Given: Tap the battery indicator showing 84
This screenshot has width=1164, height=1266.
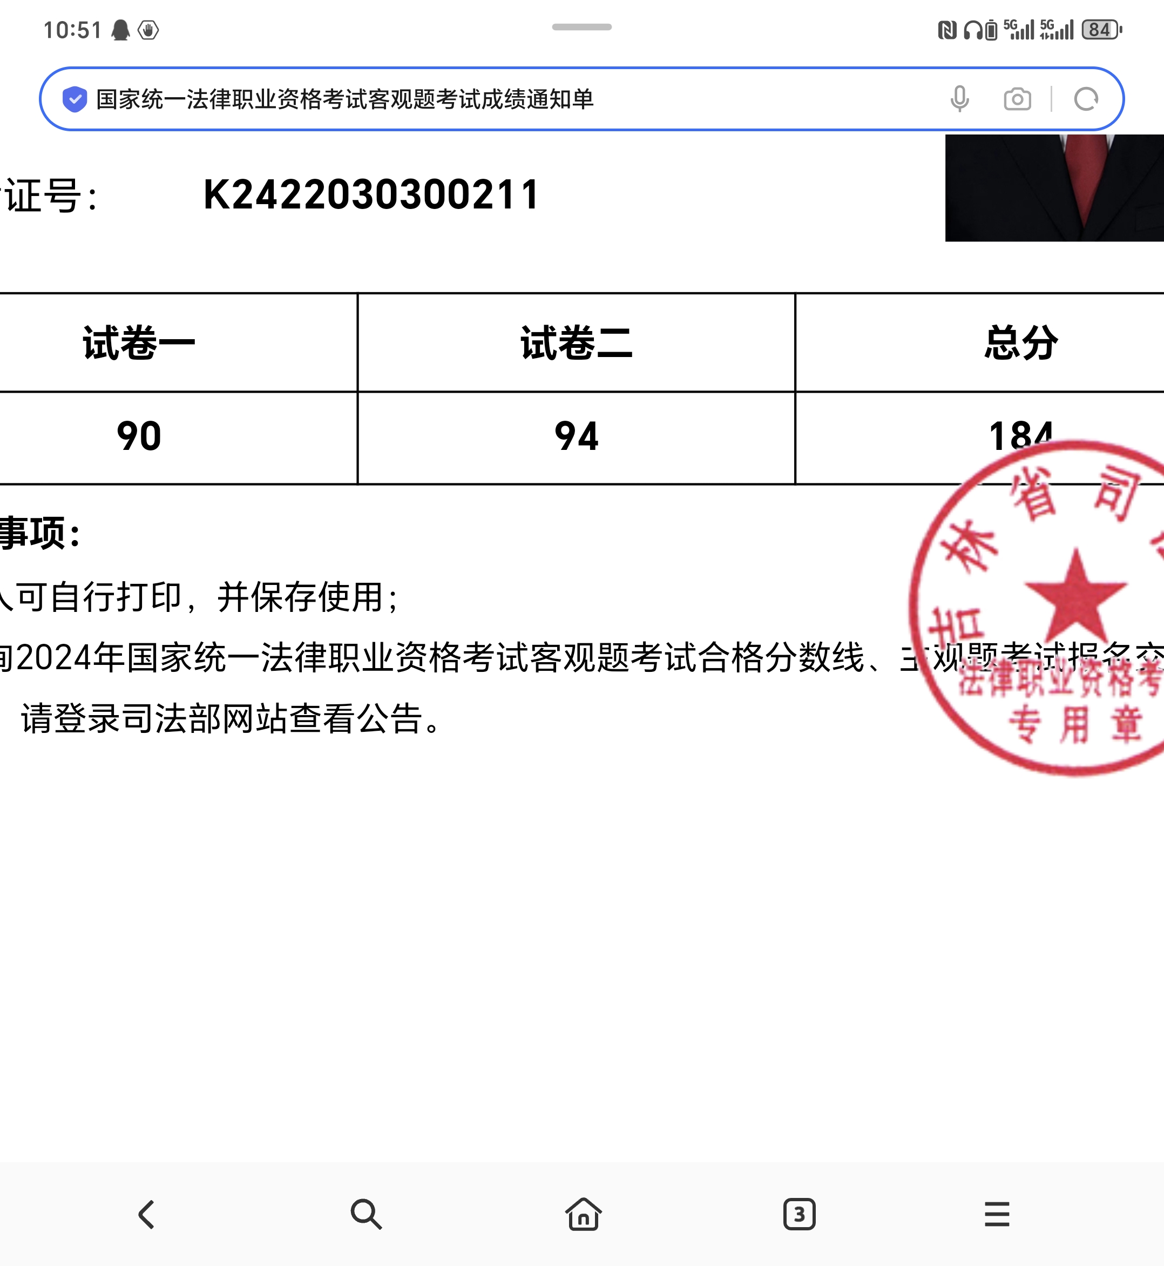Looking at the screenshot, I should click(x=1101, y=30).
